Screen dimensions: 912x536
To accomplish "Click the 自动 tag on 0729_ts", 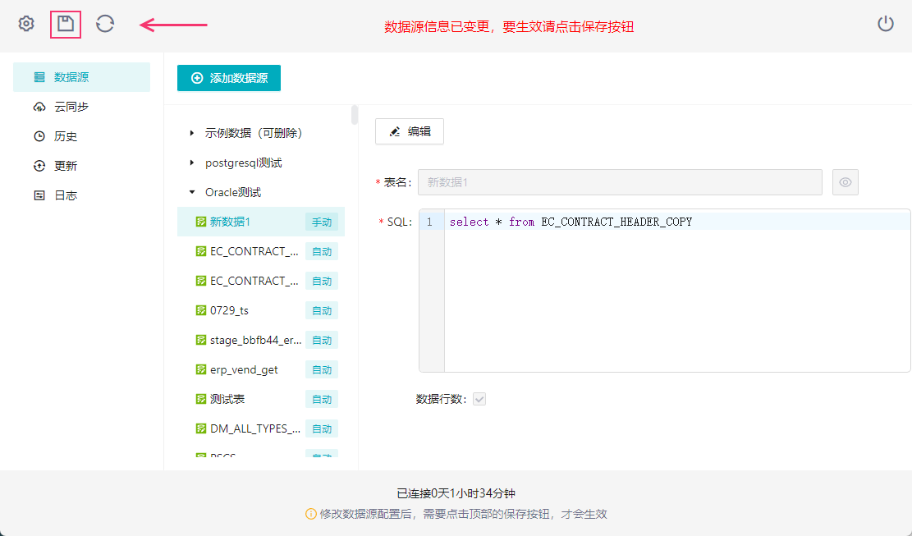I will (x=322, y=310).
